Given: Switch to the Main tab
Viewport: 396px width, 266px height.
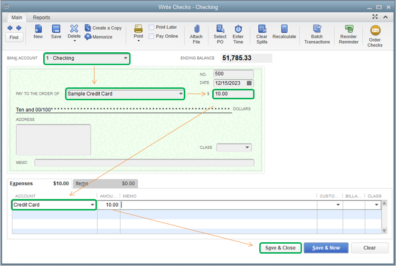Looking at the screenshot, I should (17, 18).
